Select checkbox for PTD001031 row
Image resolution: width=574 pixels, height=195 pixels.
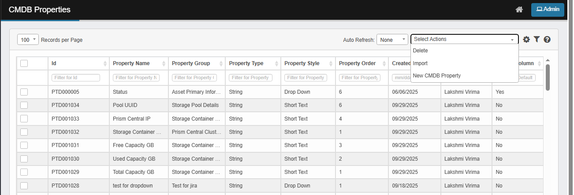(24, 145)
